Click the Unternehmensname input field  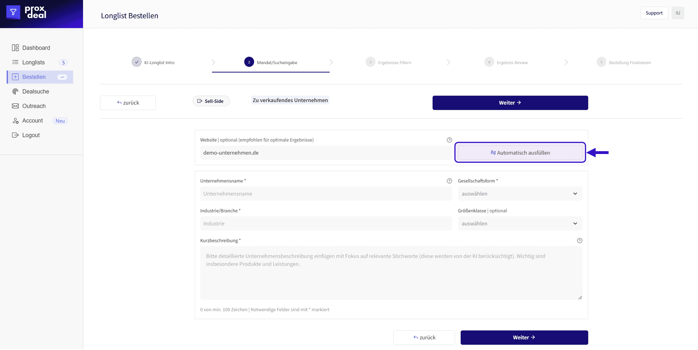coord(326,194)
